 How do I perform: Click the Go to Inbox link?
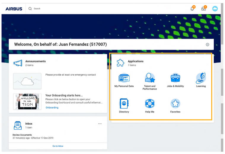[58, 146]
